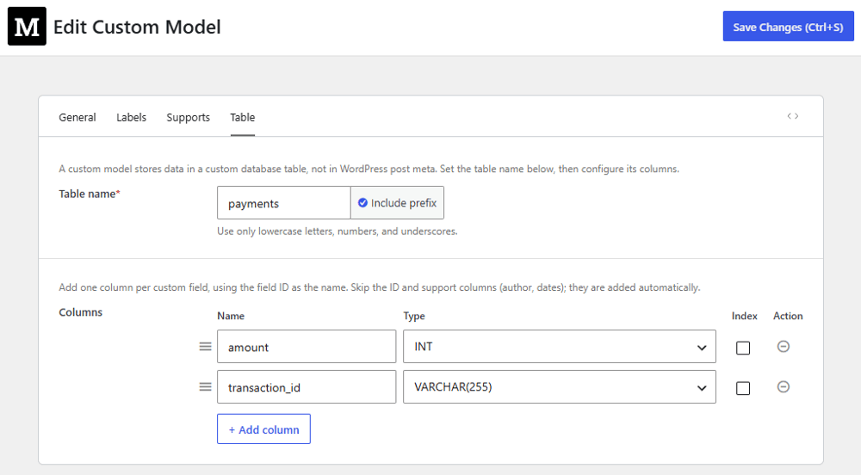Click the 'Add one column per custom field' note

[x=380, y=287]
